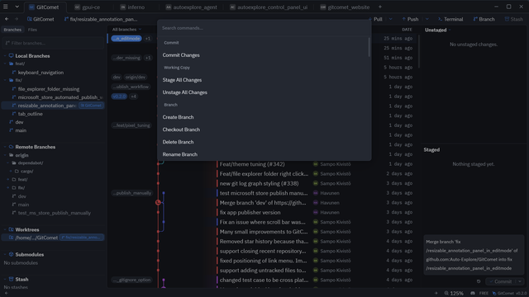The image size is (529, 297).
Task: Switch to the autoexplore_agent tab
Action: [x=191, y=7]
